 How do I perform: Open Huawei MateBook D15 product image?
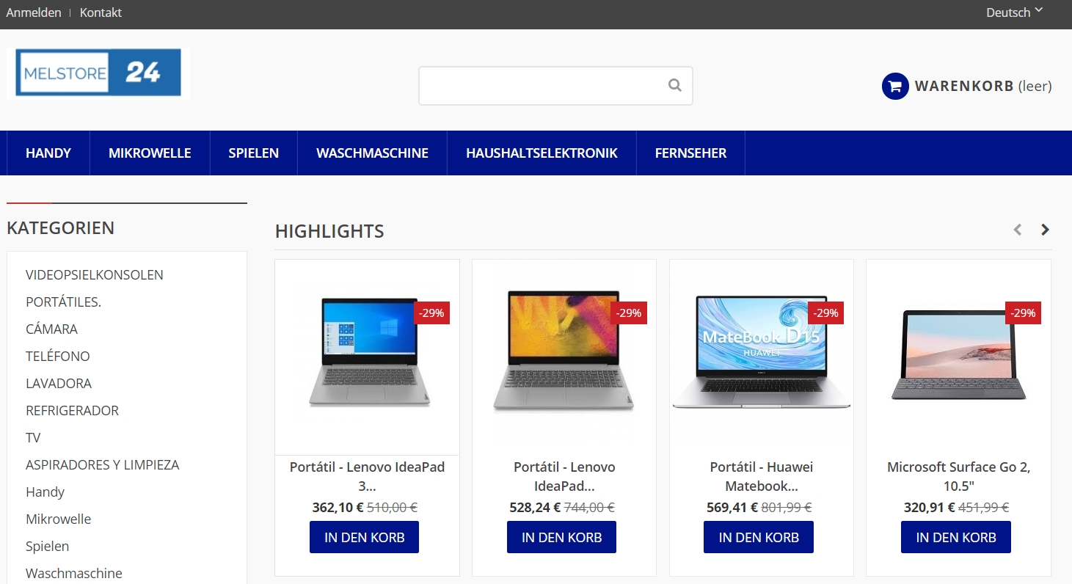click(762, 352)
